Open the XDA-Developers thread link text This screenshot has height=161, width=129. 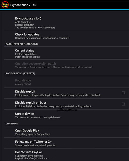pyautogui.click(x=35, y=28)
